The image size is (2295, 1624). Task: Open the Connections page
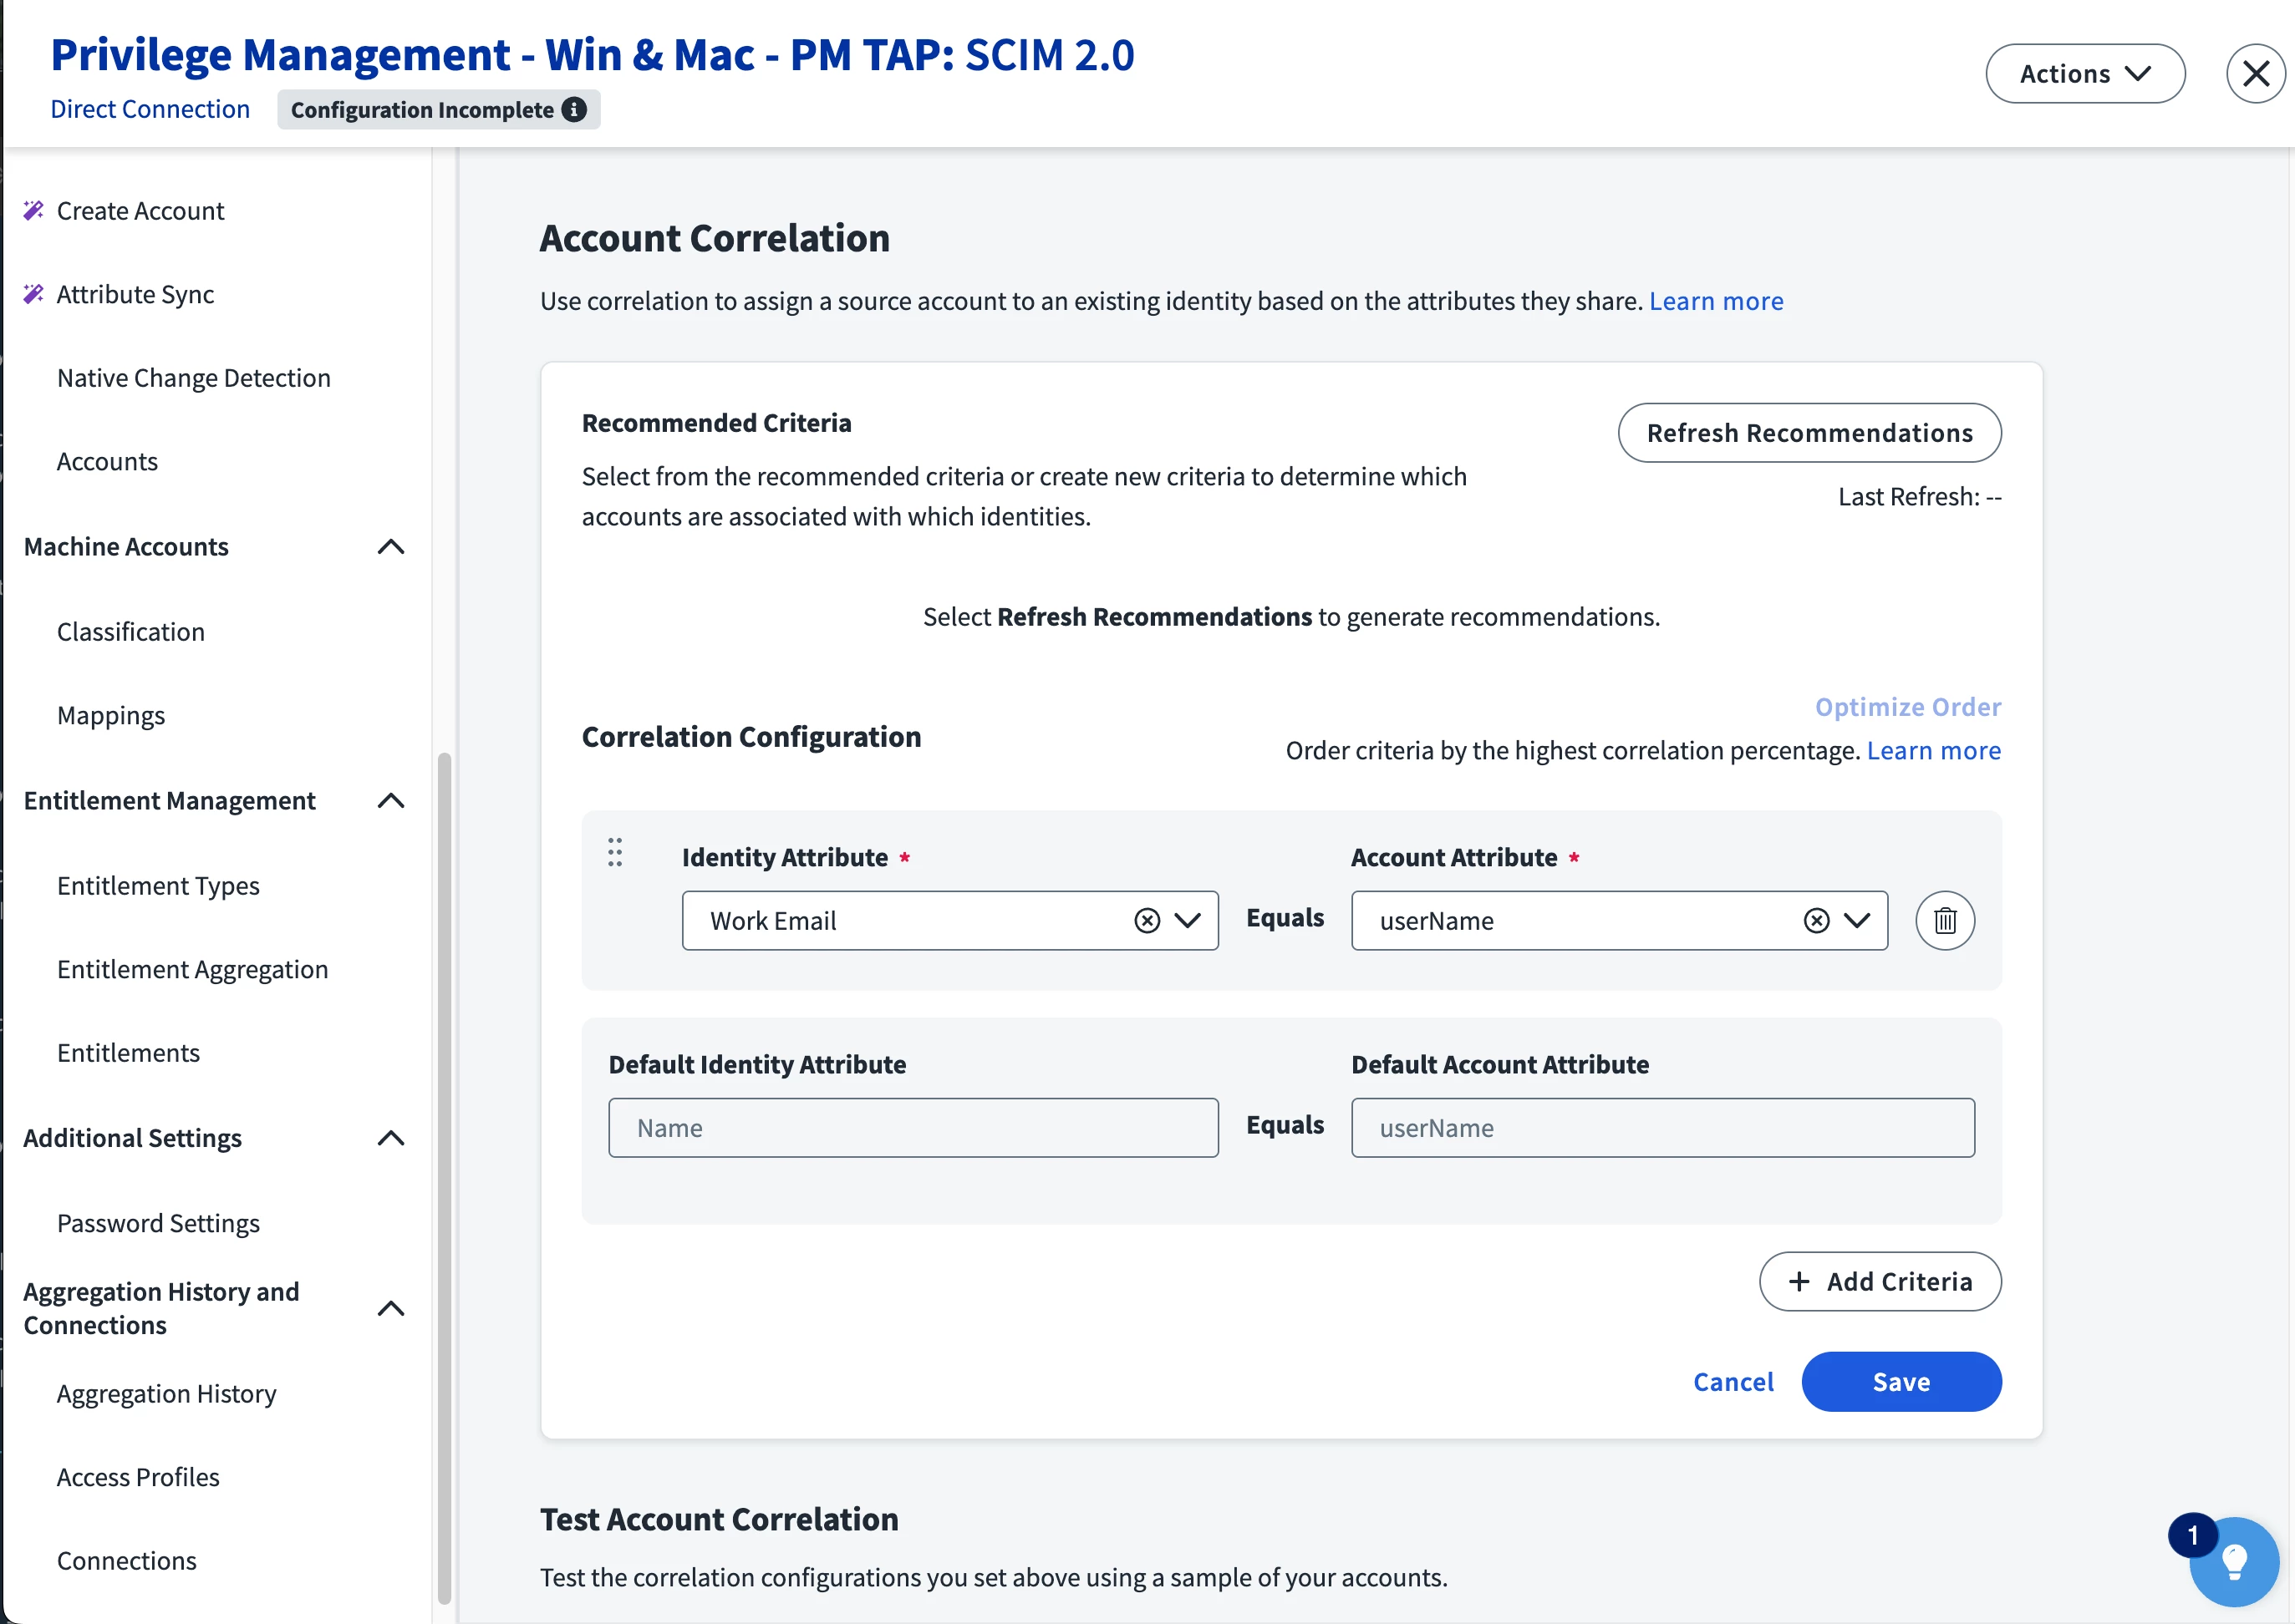(x=126, y=1561)
